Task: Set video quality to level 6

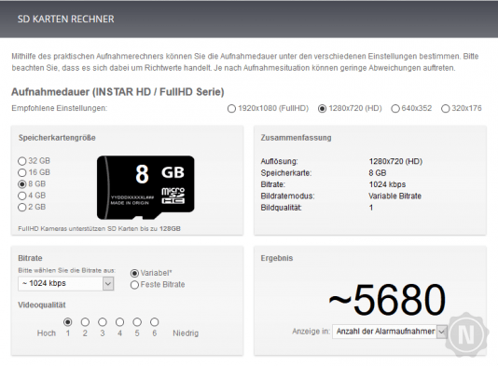Action: (x=155, y=322)
